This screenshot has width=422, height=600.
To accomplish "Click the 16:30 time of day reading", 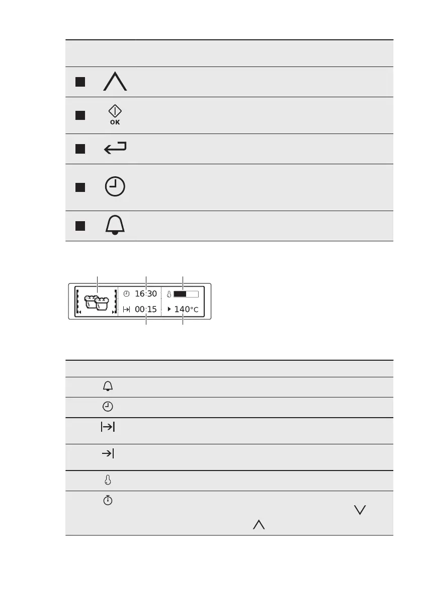I will 146,294.
